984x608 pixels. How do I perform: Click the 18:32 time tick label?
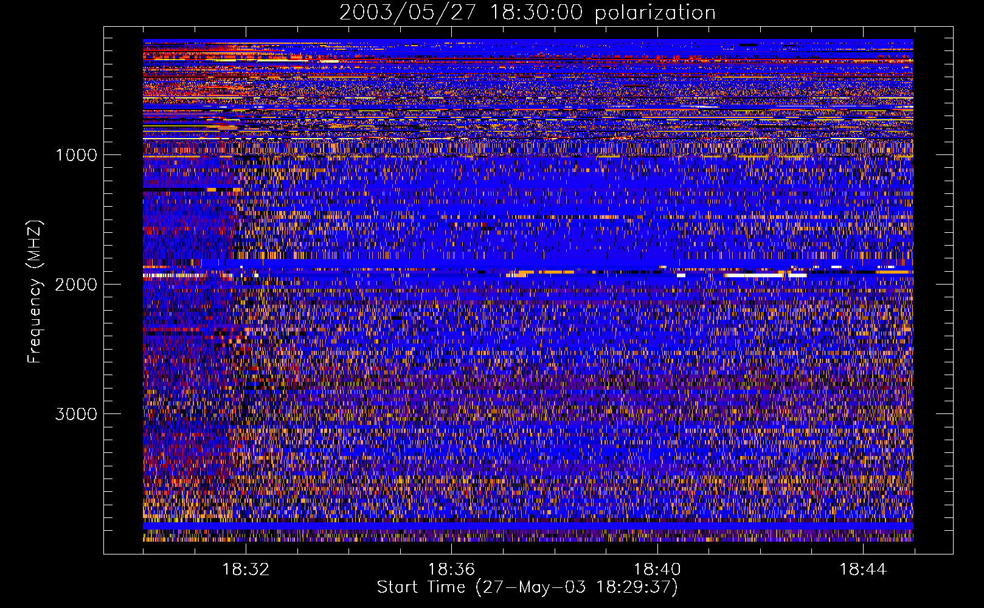pos(246,570)
